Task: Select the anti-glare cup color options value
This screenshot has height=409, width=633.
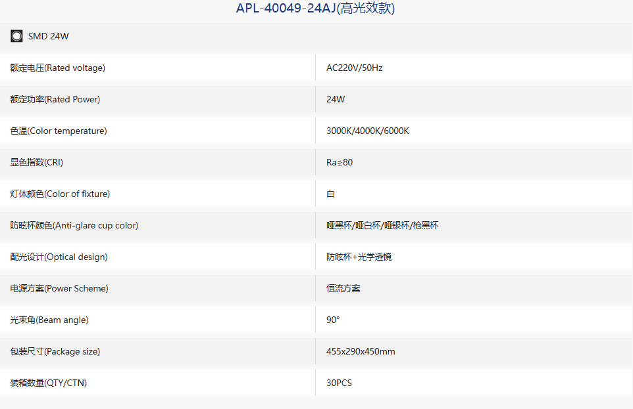Action: point(382,225)
